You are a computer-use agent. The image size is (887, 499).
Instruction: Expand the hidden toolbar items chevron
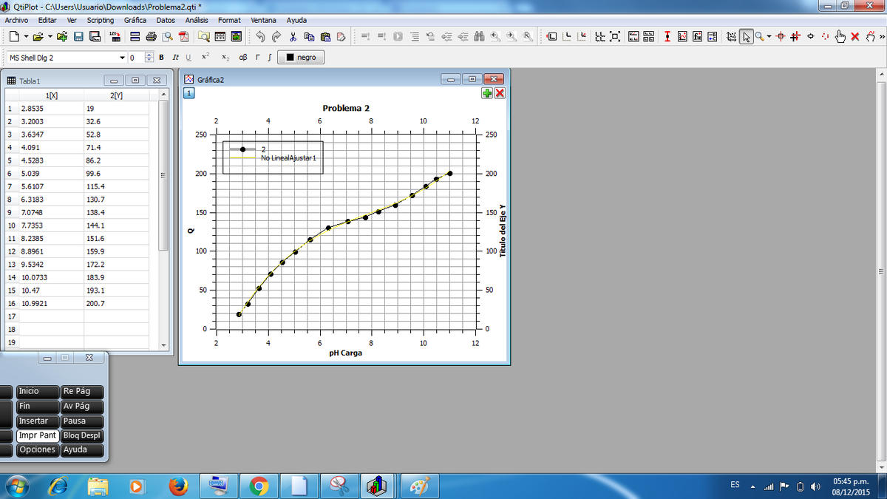coord(881,36)
